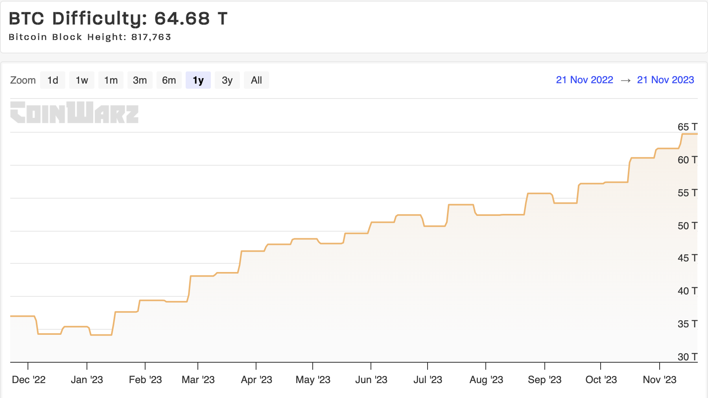The height and width of the screenshot is (398, 708).
Task: Select the 1m zoom range
Action: click(111, 80)
